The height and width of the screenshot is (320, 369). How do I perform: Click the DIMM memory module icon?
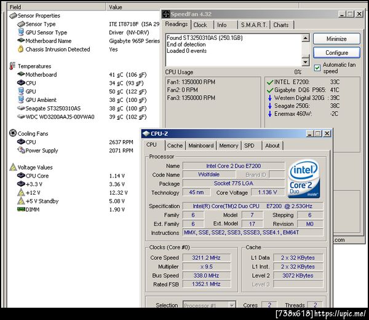[x=21, y=209]
